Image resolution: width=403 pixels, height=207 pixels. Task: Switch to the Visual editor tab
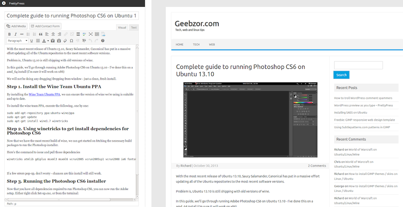click(x=122, y=27)
